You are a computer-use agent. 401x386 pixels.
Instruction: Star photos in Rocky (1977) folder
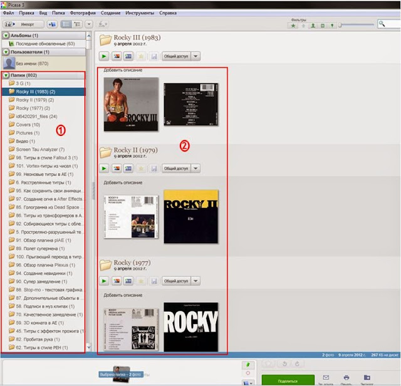[141, 281]
